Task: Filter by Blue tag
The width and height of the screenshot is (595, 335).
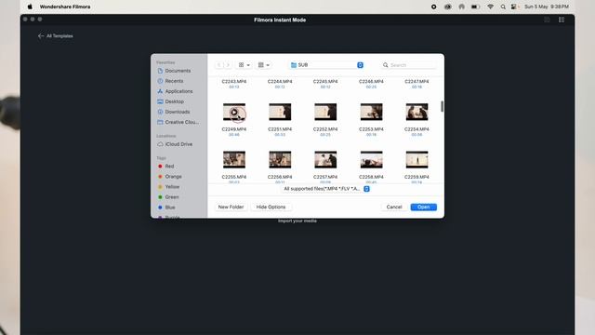Action: click(x=166, y=207)
